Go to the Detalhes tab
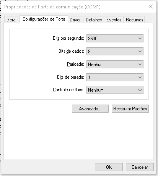Viewport: 158px width, 176px height. tap(94, 20)
